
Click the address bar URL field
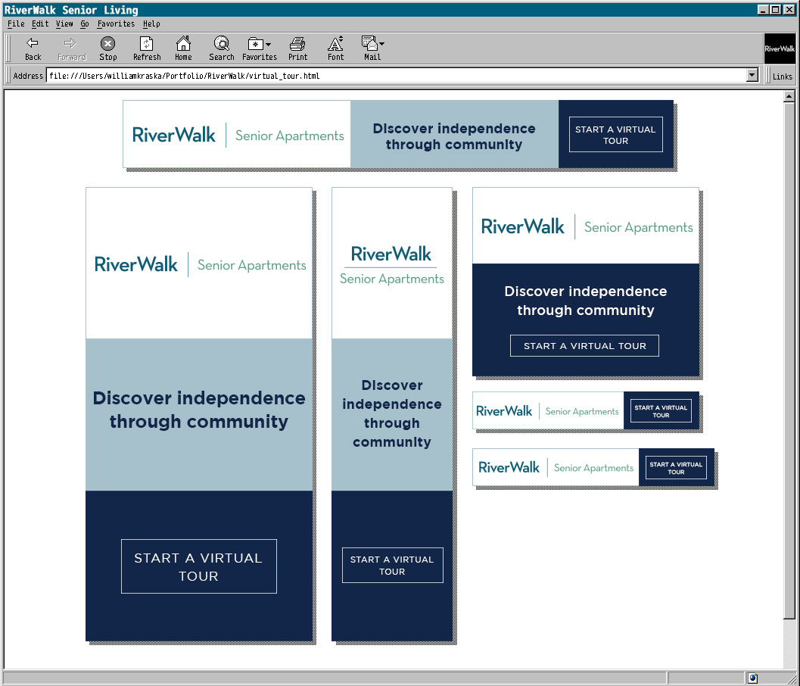coord(395,76)
